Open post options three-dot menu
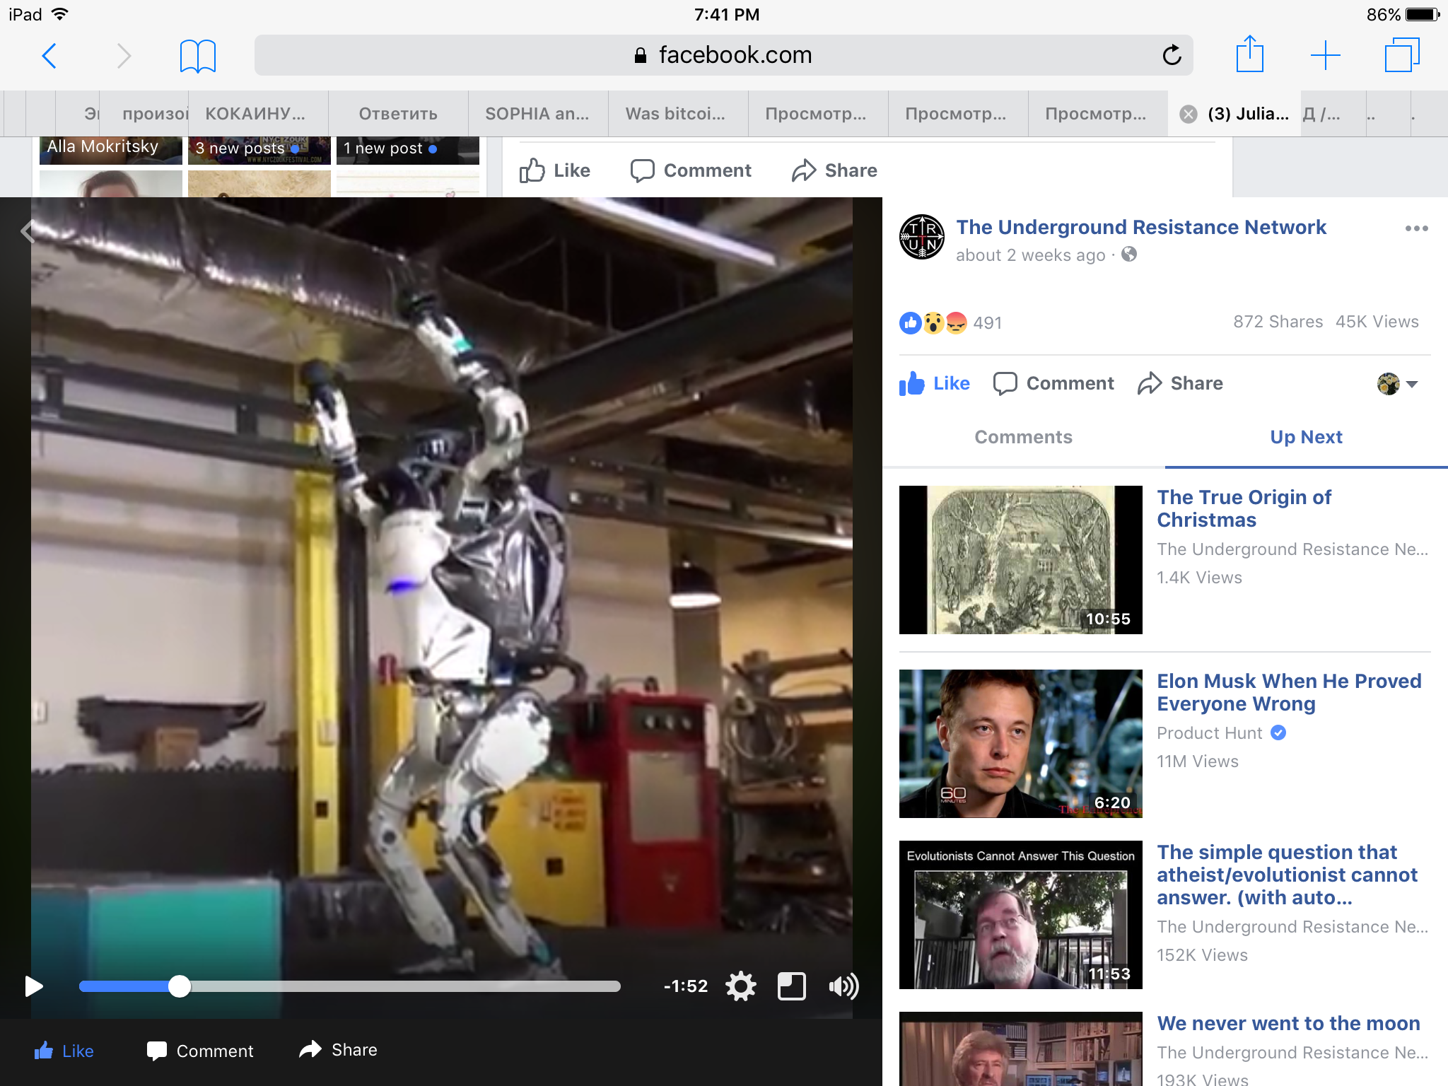This screenshot has height=1086, width=1448. point(1416,228)
